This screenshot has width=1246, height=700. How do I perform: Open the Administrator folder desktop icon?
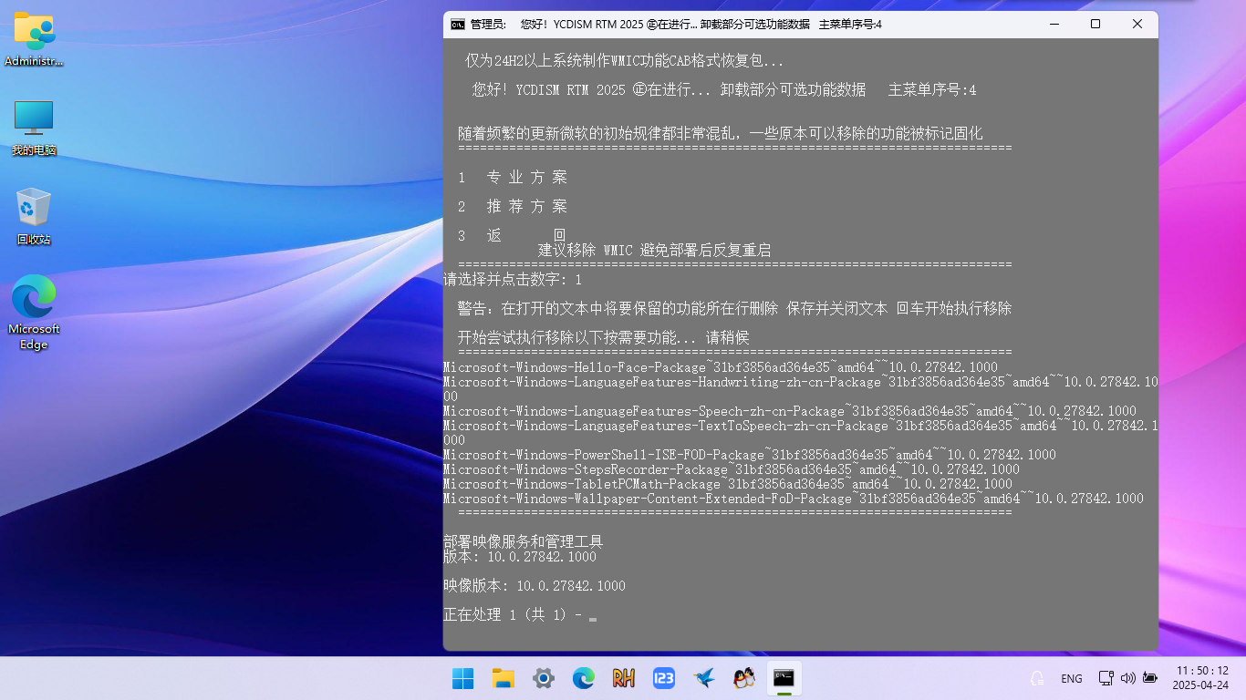[x=34, y=39]
